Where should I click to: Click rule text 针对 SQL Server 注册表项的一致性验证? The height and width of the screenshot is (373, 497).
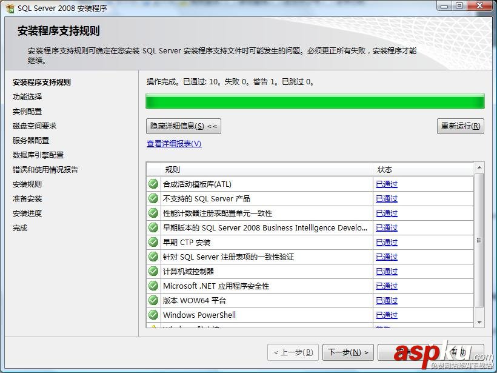point(228,257)
